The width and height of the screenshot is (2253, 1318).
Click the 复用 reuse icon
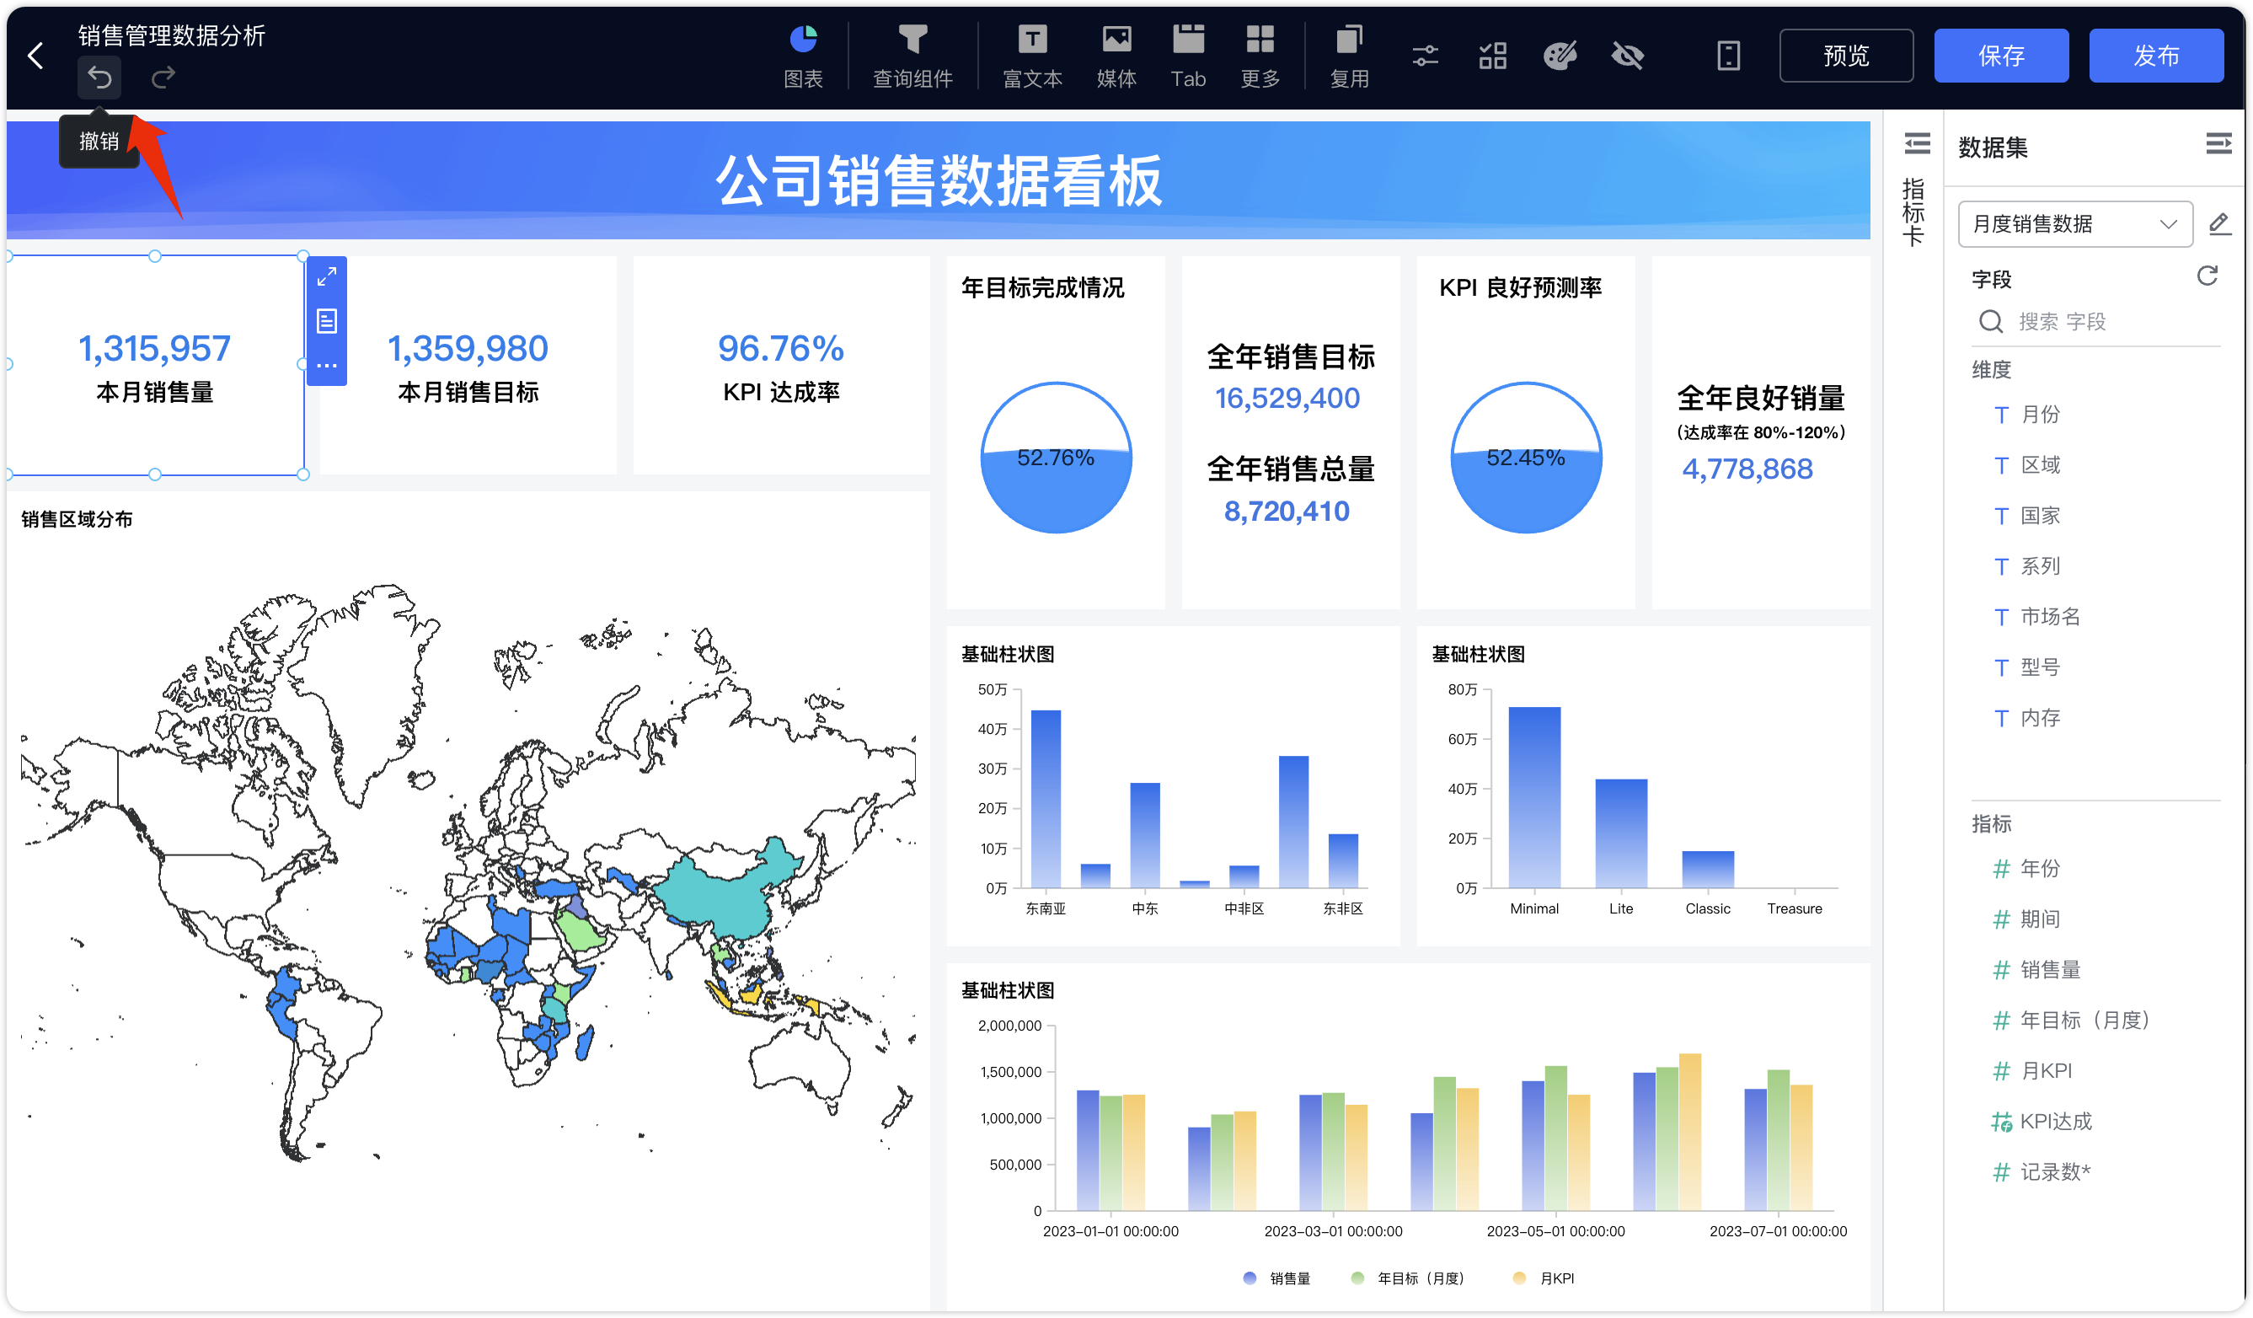[1349, 56]
